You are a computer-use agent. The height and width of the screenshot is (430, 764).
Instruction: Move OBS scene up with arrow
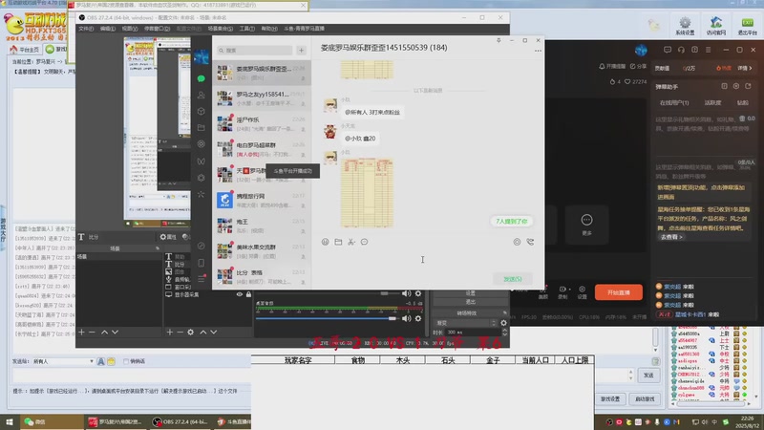(104, 332)
